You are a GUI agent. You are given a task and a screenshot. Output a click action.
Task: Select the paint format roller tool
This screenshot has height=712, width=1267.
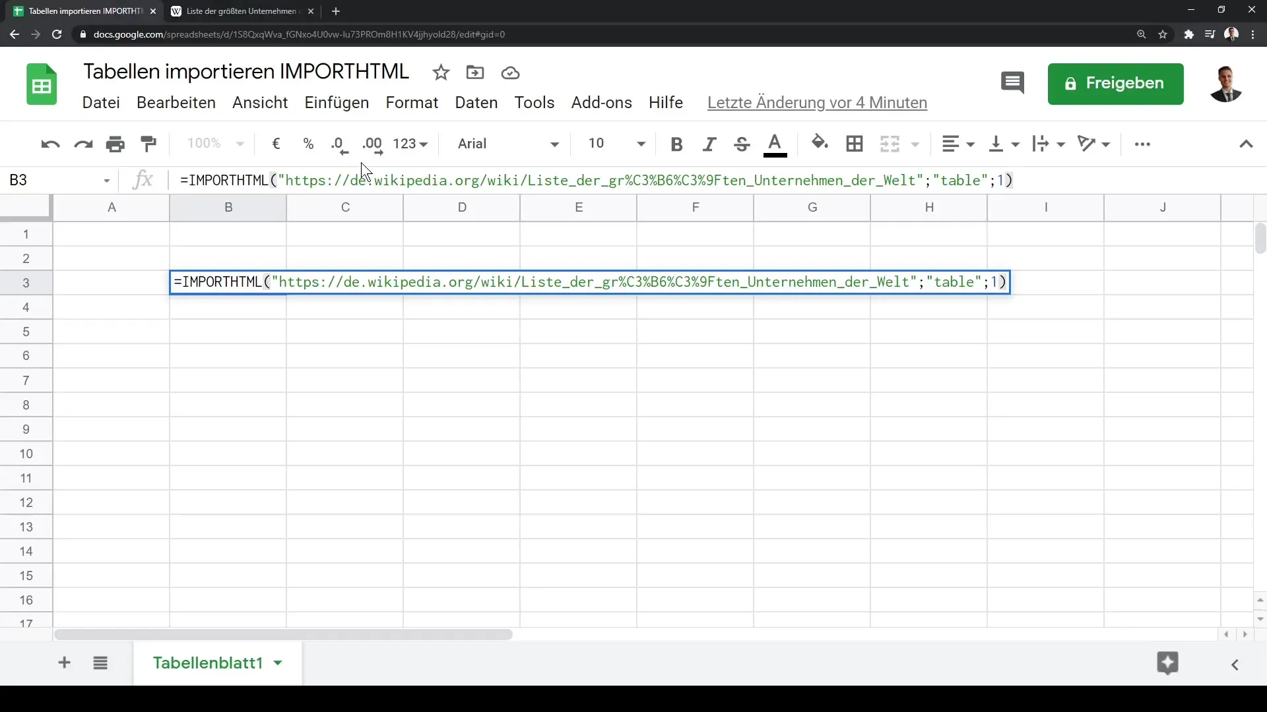(x=149, y=144)
